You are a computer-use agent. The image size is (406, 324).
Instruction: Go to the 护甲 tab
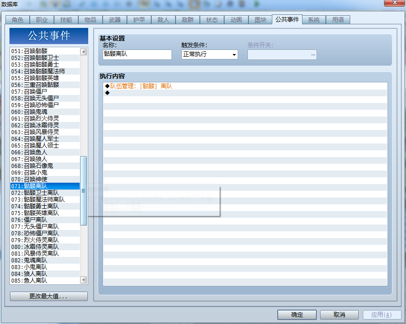point(139,20)
